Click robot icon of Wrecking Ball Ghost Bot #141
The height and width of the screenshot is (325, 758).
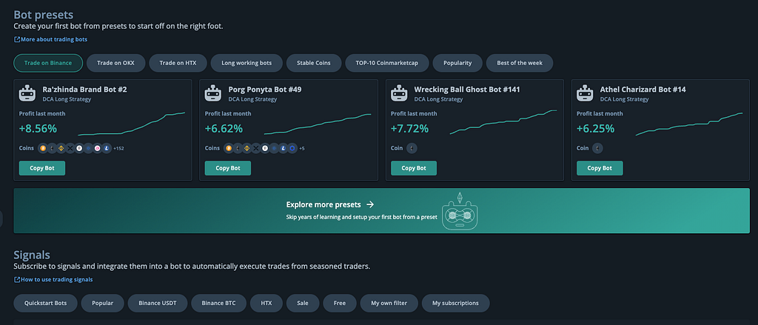click(399, 93)
